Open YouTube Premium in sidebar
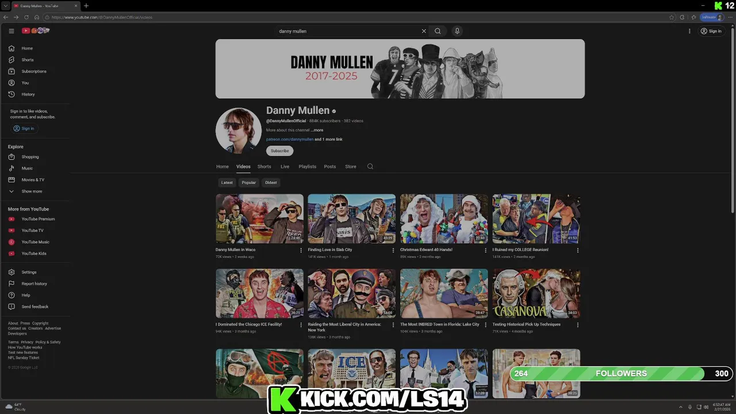The height and width of the screenshot is (414, 736). click(39, 219)
